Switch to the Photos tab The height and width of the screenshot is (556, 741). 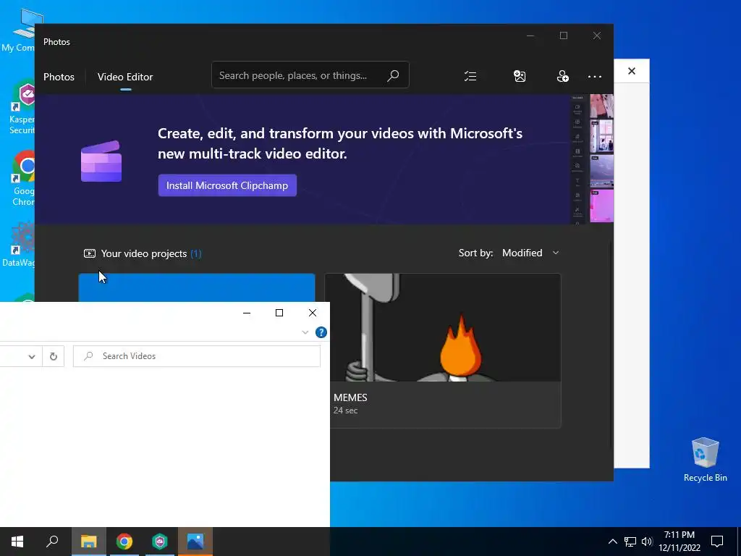point(59,77)
